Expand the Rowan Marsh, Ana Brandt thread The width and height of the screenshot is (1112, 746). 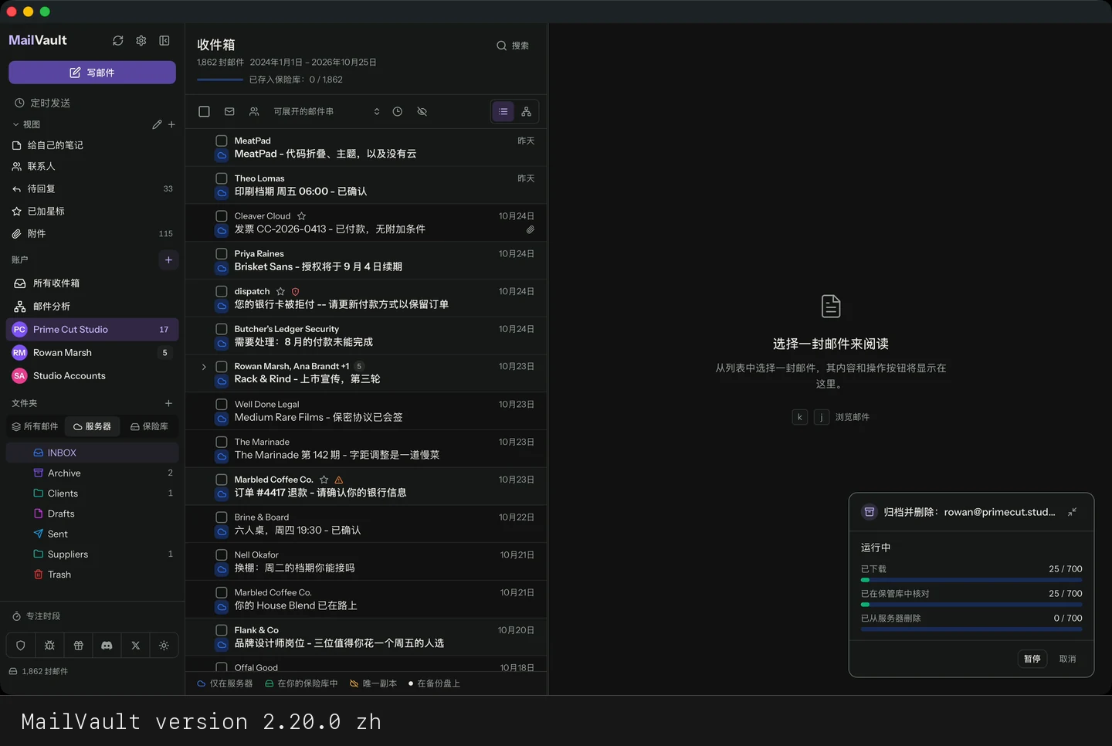tap(204, 367)
